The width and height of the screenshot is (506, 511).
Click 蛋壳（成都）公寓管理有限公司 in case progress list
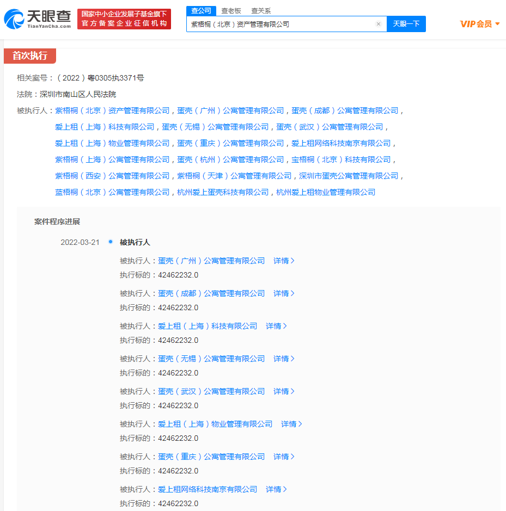(x=211, y=294)
